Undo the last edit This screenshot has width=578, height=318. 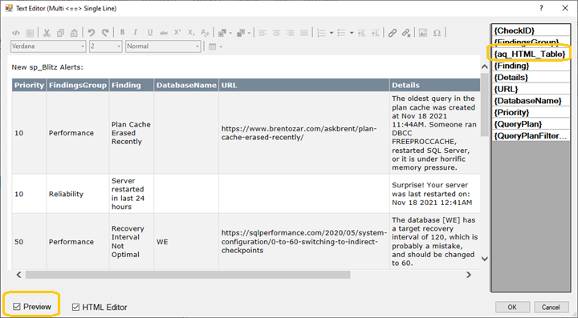[x=92, y=33]
